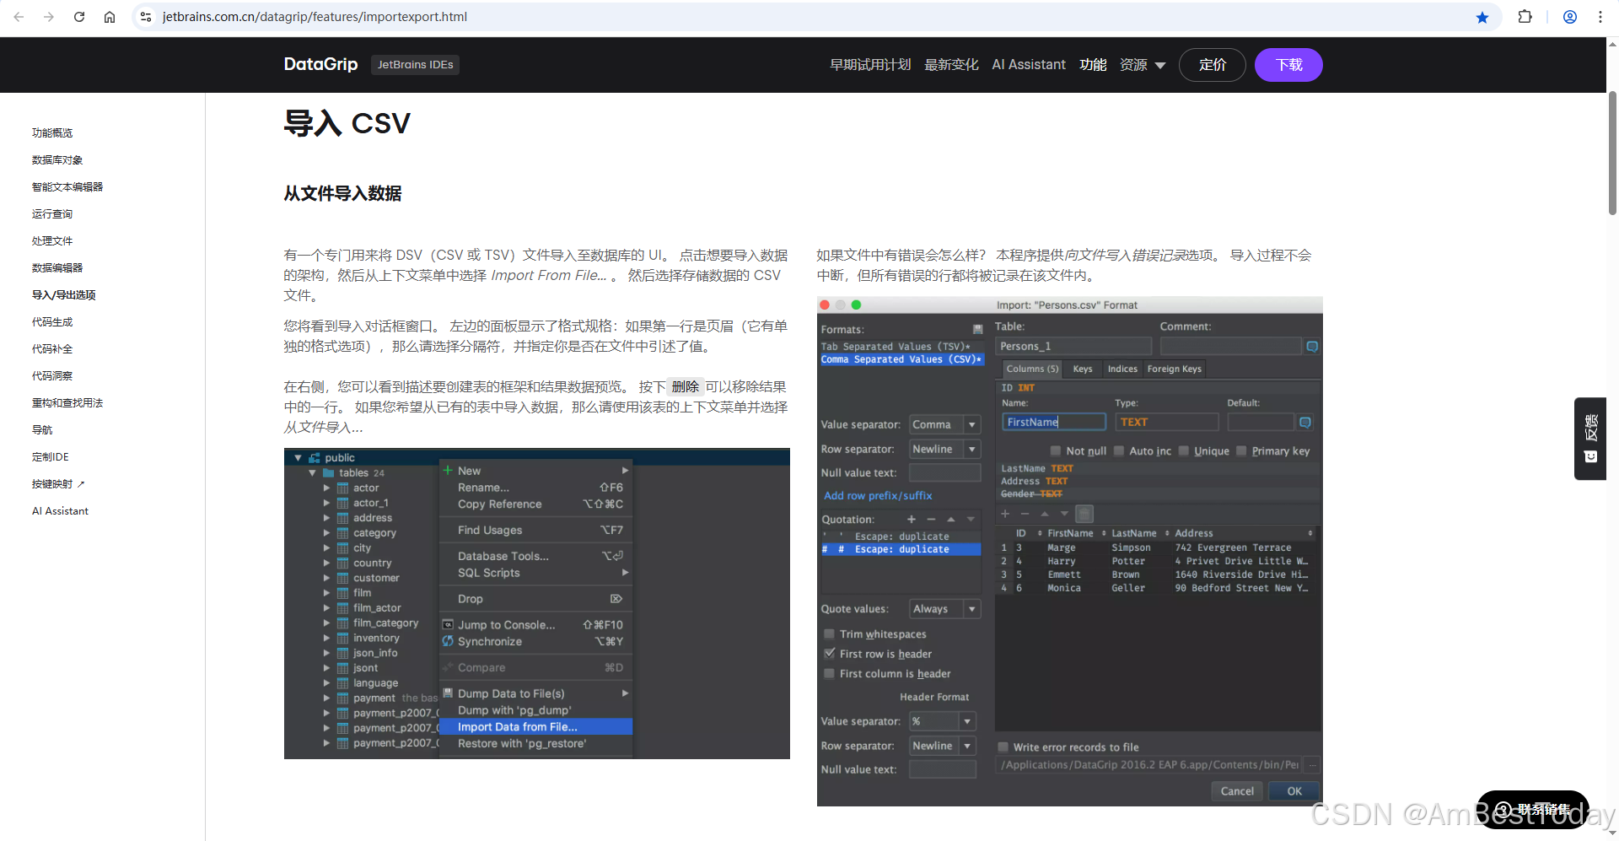Remove quotation rule with minus icon

pyautogui.click(x=931, y=520)
